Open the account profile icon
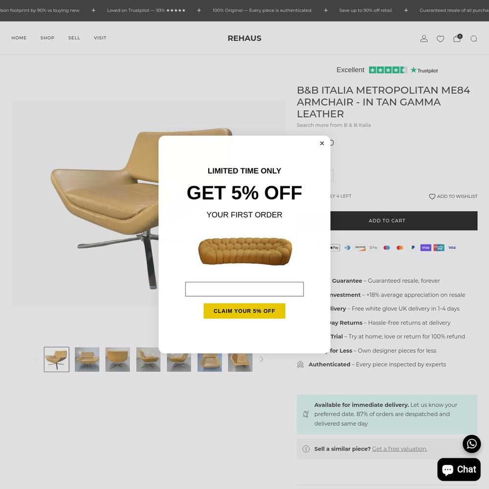 (424, 38)
